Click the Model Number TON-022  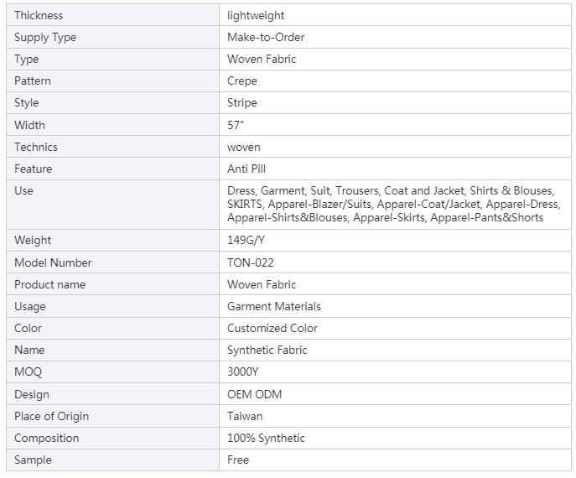250,262
